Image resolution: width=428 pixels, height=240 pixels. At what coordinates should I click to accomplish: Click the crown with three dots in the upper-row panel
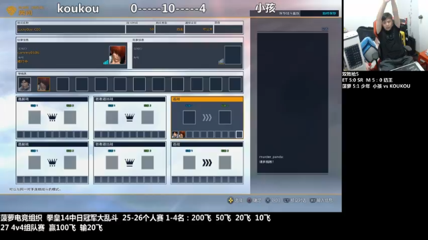coord(52,117)
